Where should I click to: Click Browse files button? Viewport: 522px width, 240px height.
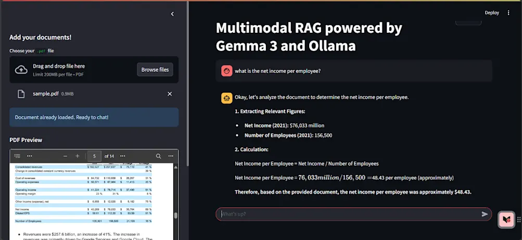coord(155,70)
